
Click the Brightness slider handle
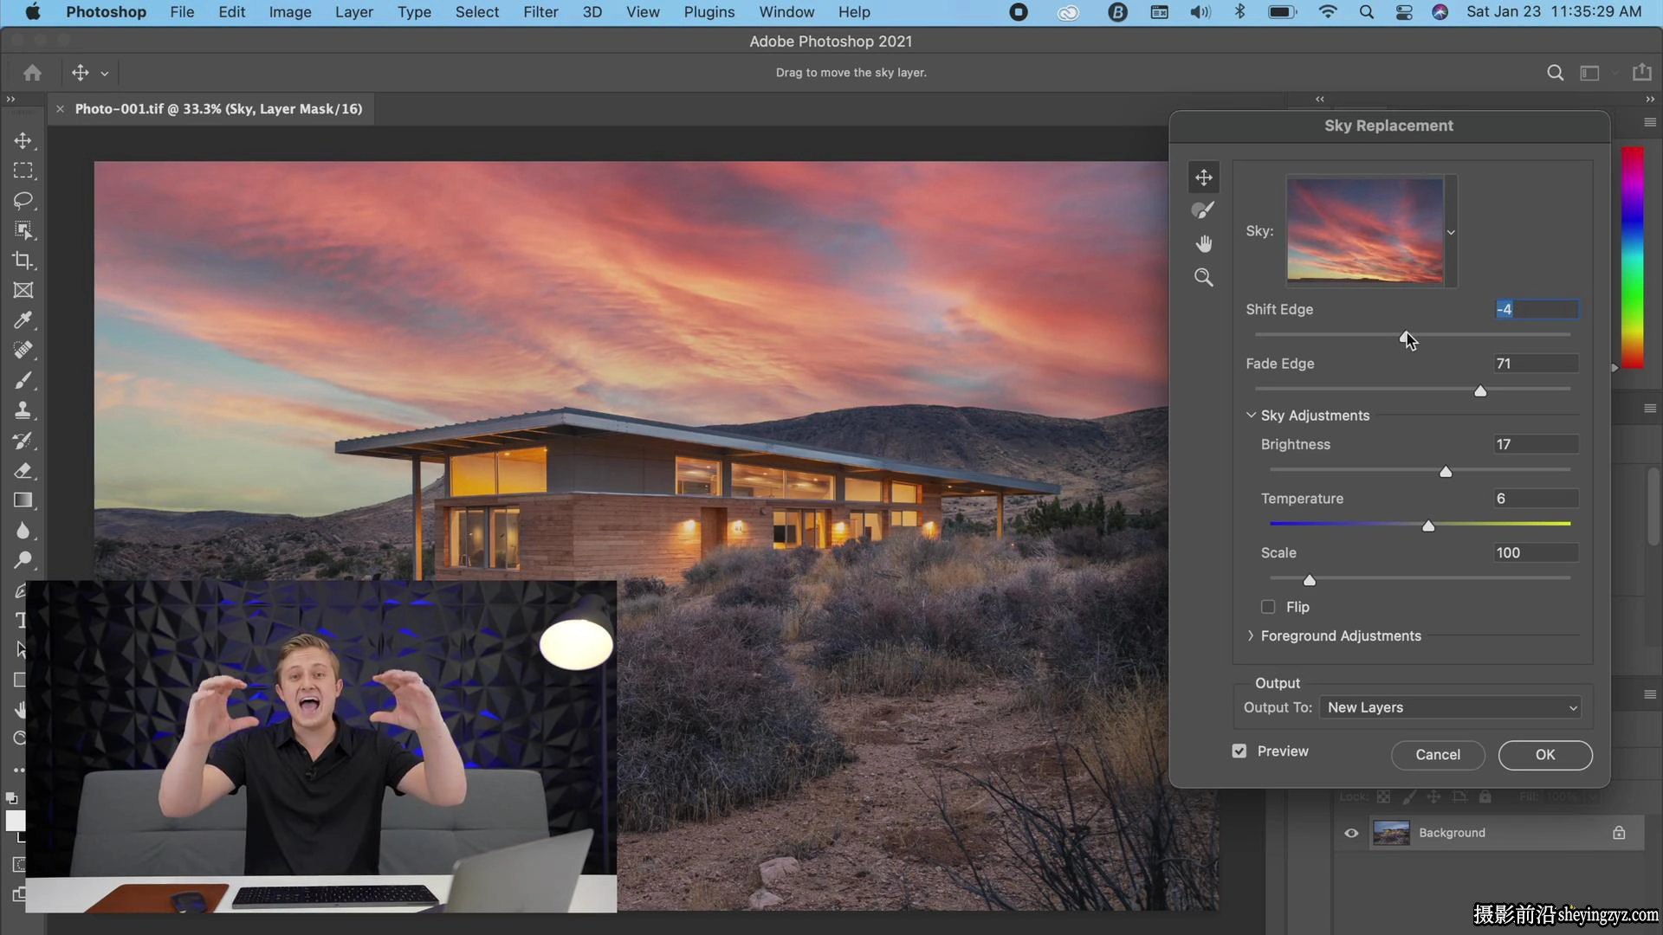tap(1446, 472)
